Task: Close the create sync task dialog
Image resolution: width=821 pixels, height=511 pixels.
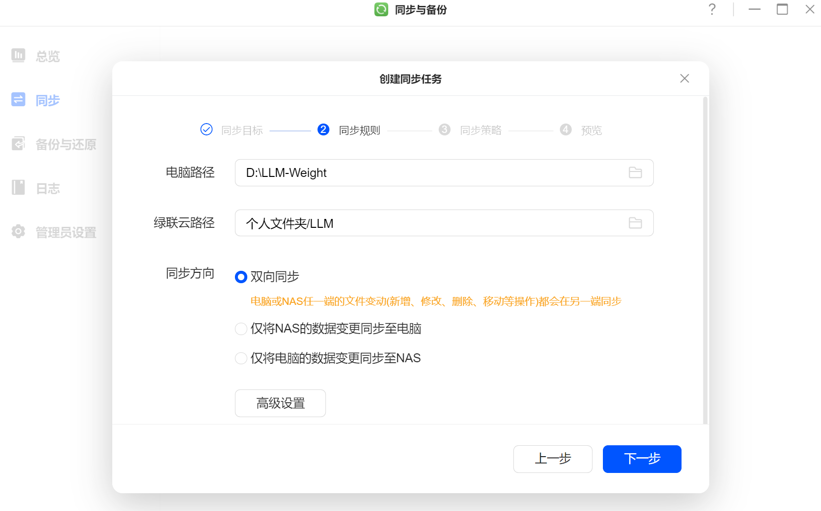Action: click(x=684, y=79)
